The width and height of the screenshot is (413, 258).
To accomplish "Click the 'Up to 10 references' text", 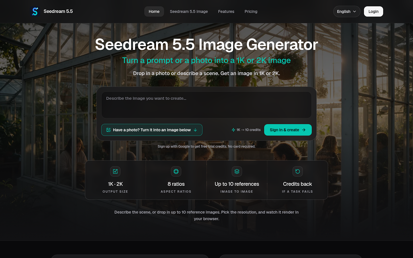I will tap(237, 184).
